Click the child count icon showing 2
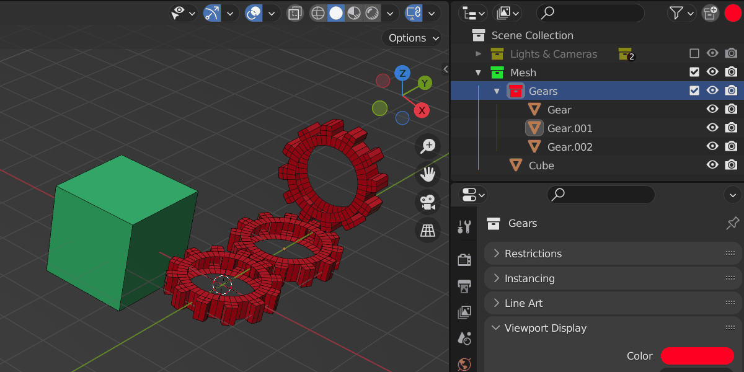The height and width of the screenshot is (372, 744). click(627, 55)
